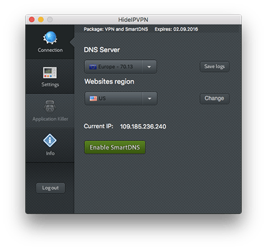Screen dimensions: 267x250
Task: Open the Settings panel icon
Action: click(50, 72)
